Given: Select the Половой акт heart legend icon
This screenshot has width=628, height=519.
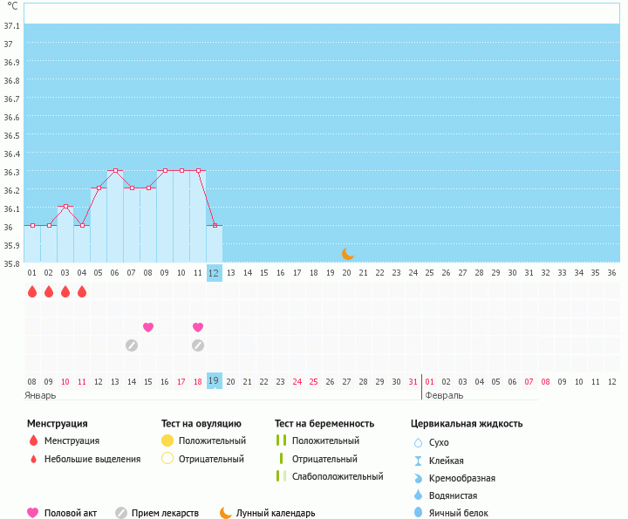Looking at the screenshot, I should click(x=33, y=513).
